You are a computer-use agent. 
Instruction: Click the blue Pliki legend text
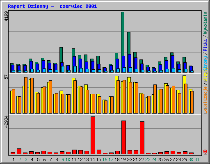[x=205, y=46]
